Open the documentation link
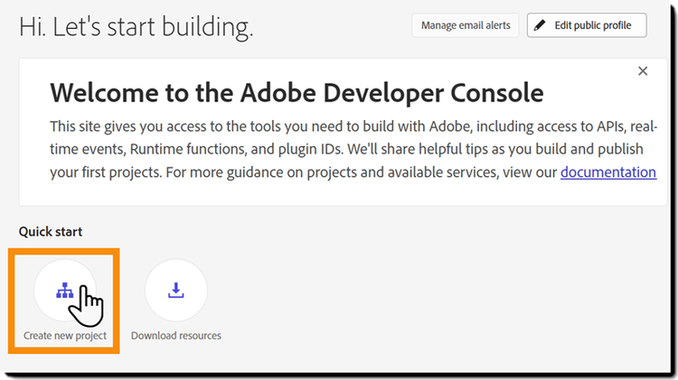678x380 pixels. pos(608,172)
